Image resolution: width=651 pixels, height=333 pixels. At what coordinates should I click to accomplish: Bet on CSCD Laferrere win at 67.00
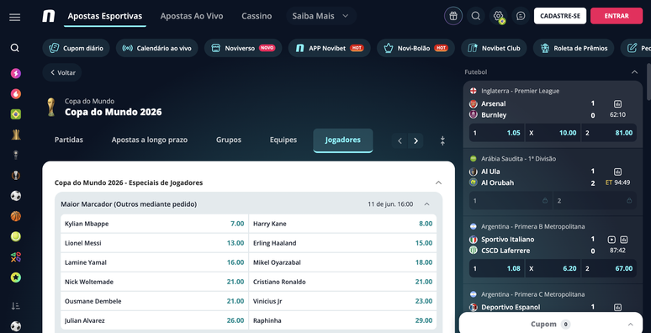click(x=609, y=268)
